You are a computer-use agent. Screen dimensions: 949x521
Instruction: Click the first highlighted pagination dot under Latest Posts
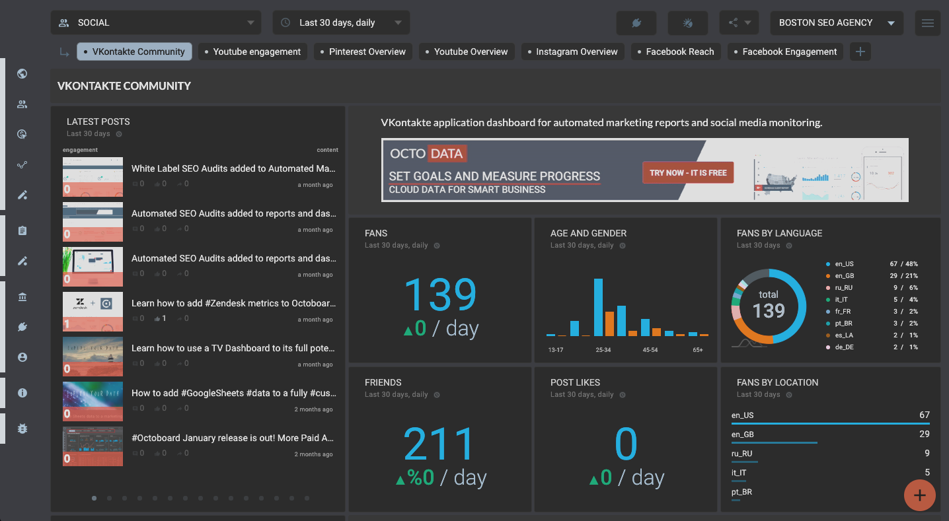point(95,499)
